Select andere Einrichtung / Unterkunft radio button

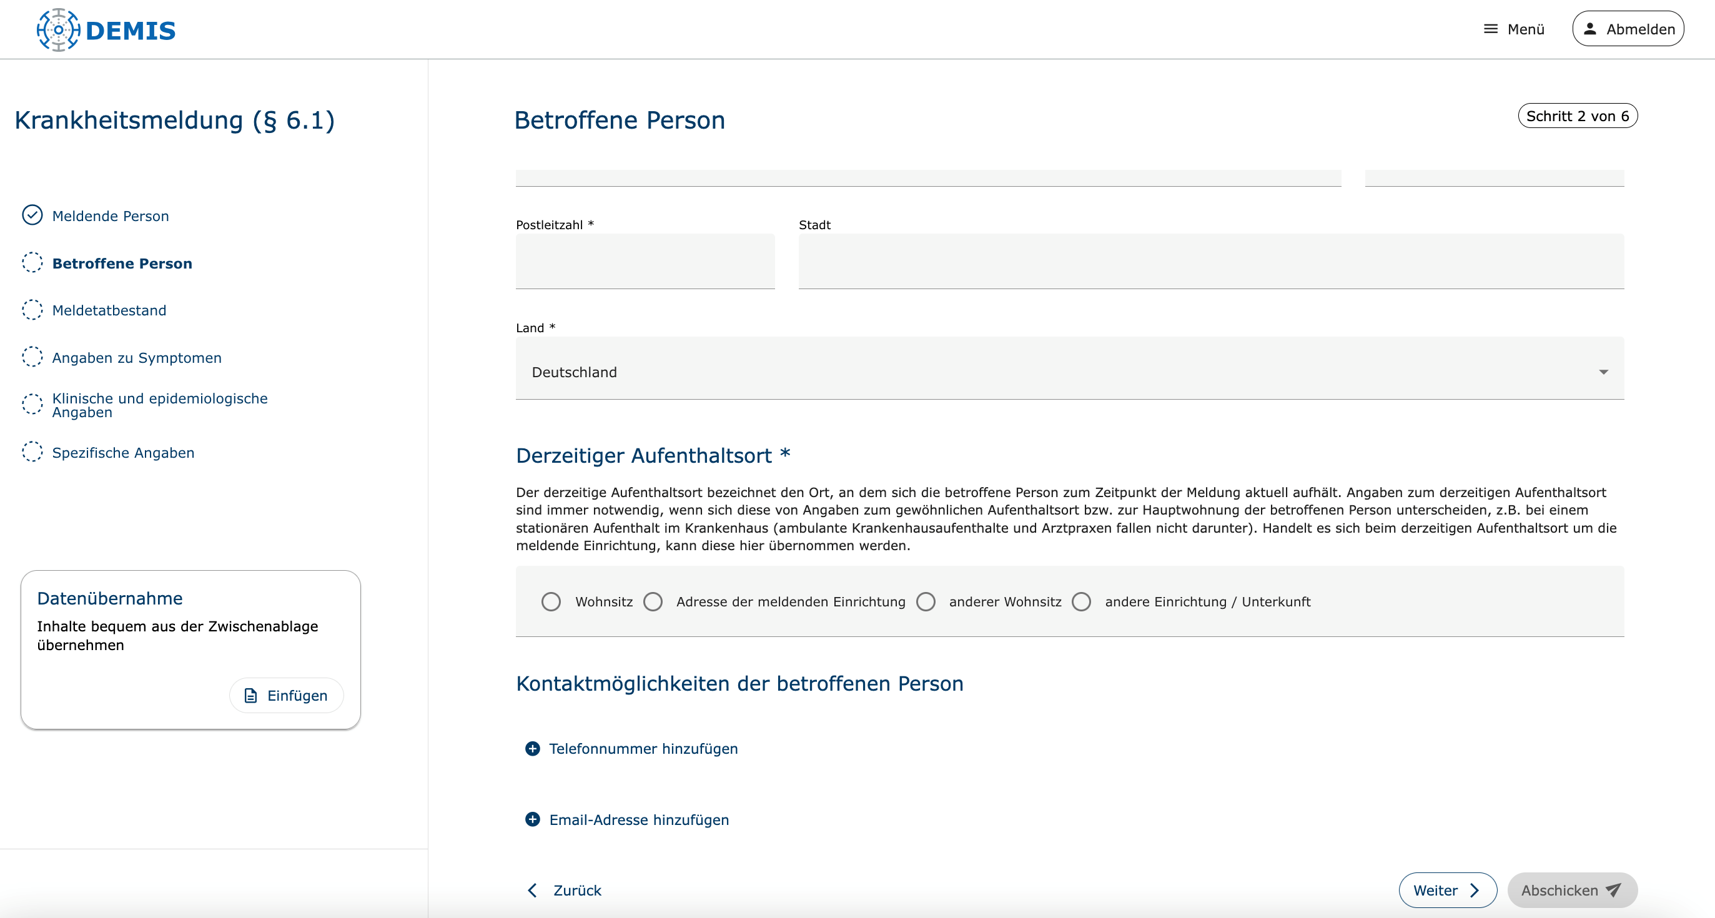click(x=1081, y=602)
